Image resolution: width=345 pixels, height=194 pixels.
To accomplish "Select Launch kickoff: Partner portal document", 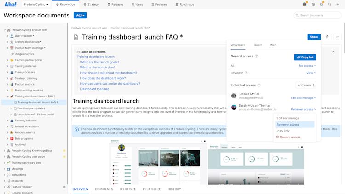I will (35, 114).
